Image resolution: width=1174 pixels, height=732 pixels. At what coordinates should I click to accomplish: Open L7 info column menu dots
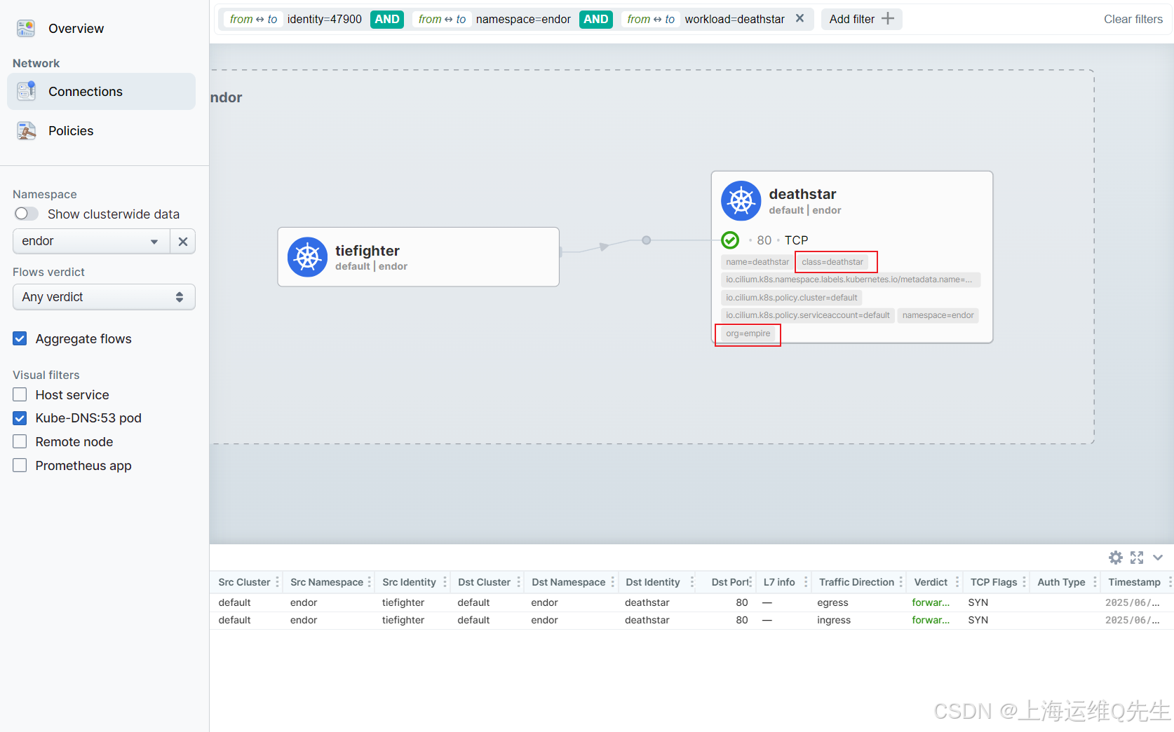click(806, 582)
